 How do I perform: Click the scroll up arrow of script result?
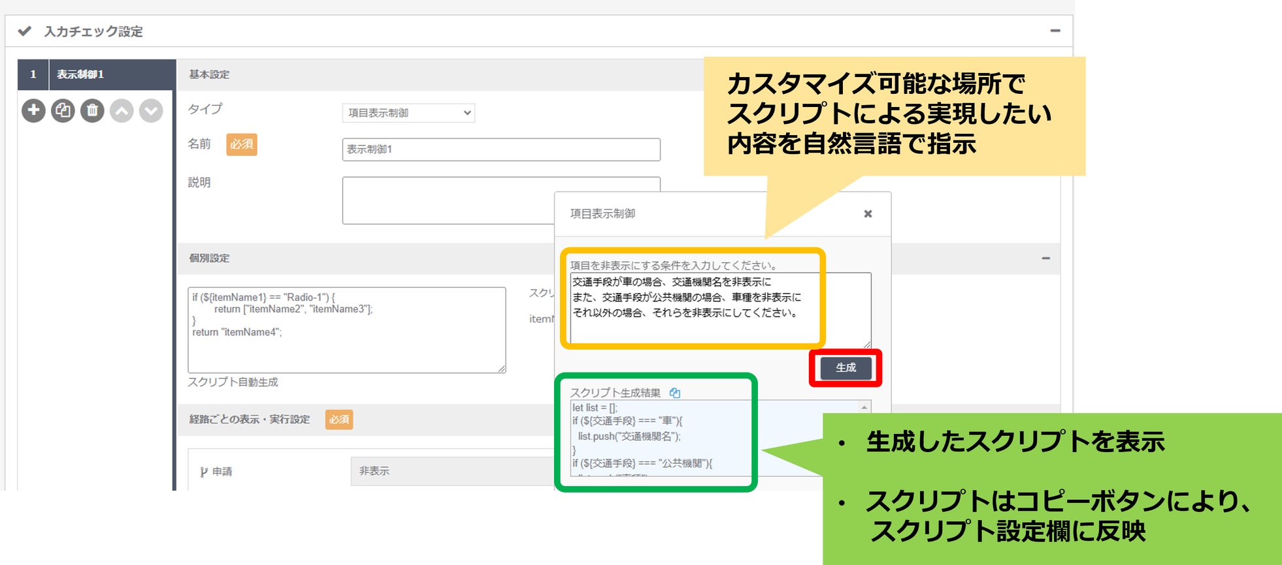[x=864, y=407]
